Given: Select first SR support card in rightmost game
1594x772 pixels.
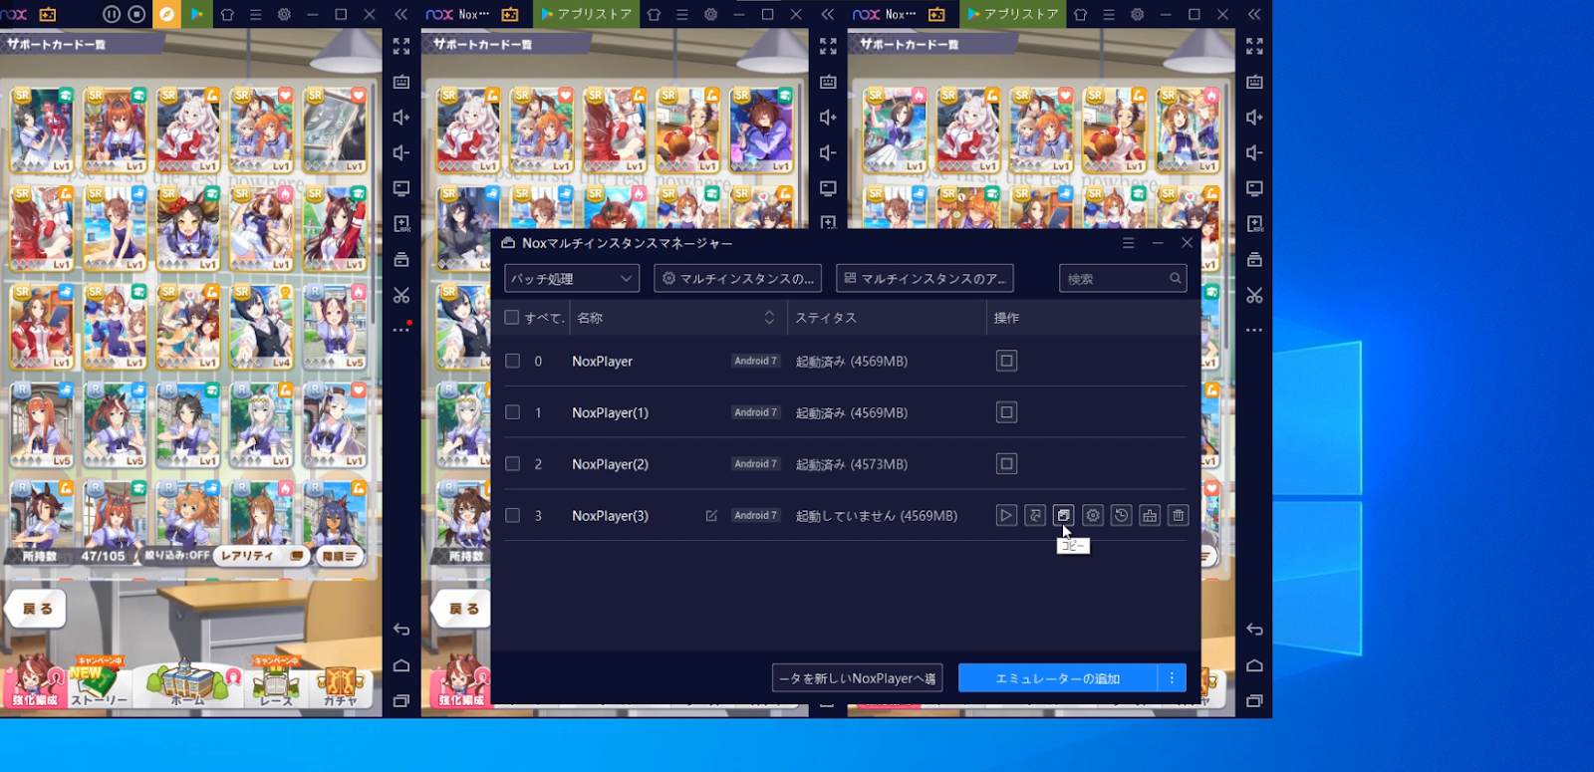Looking at the screenshot, I should (x=895, y=130).
